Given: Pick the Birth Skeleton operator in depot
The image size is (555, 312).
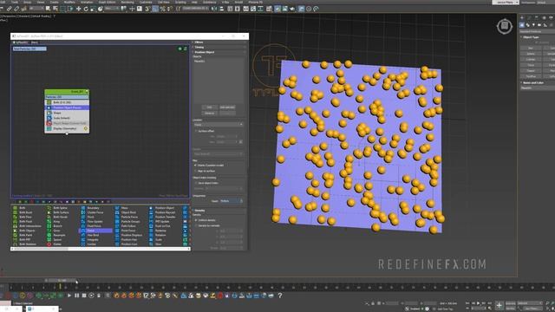Looking at the screenshot, I should tap(25, 244).
